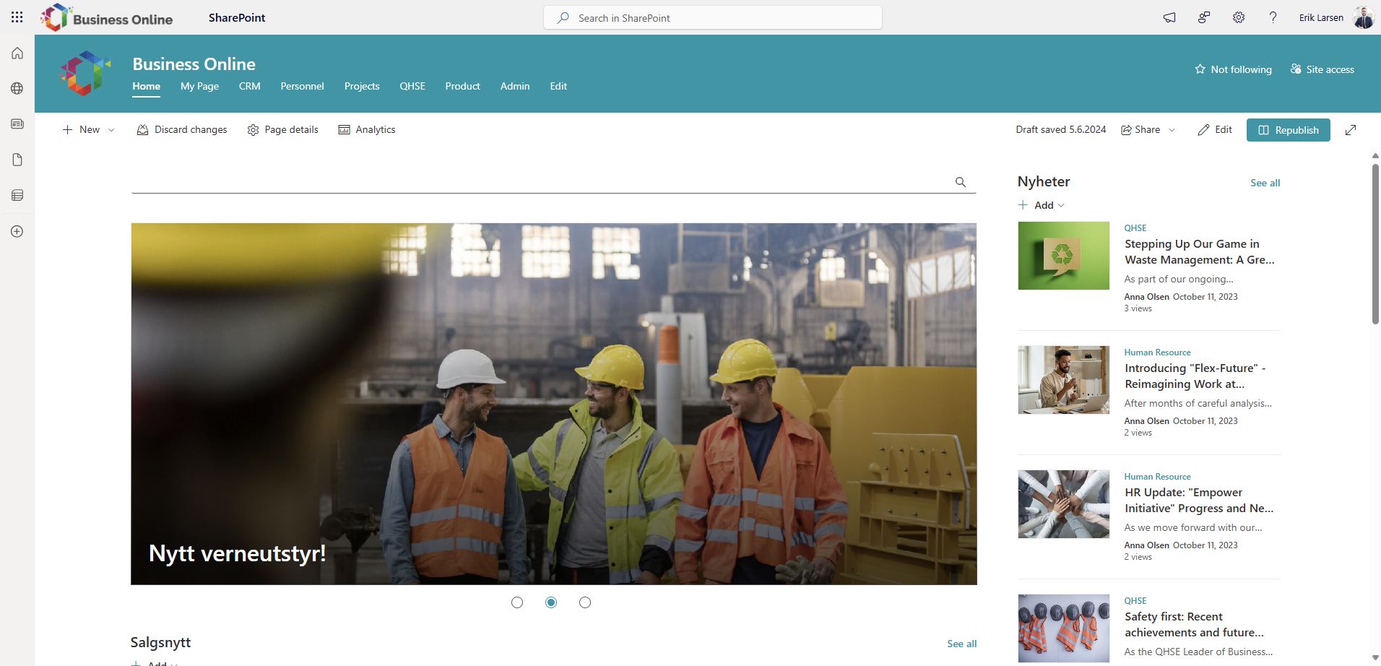Viewport: 1381px width, 666px height.
Task: Click the Human Resource tag above Flex-Future
Action: click(1157, 353)
